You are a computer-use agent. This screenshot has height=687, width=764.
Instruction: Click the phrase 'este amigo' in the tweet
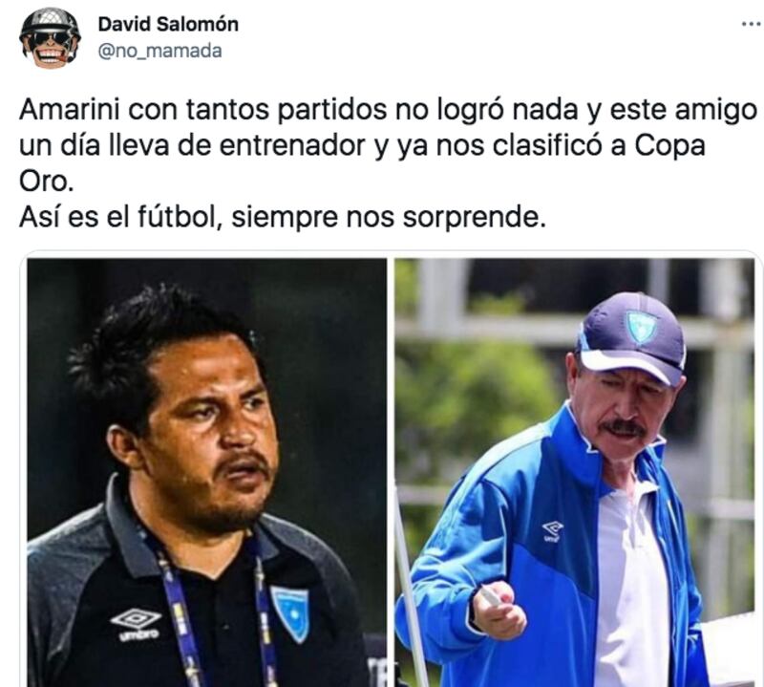684,110
